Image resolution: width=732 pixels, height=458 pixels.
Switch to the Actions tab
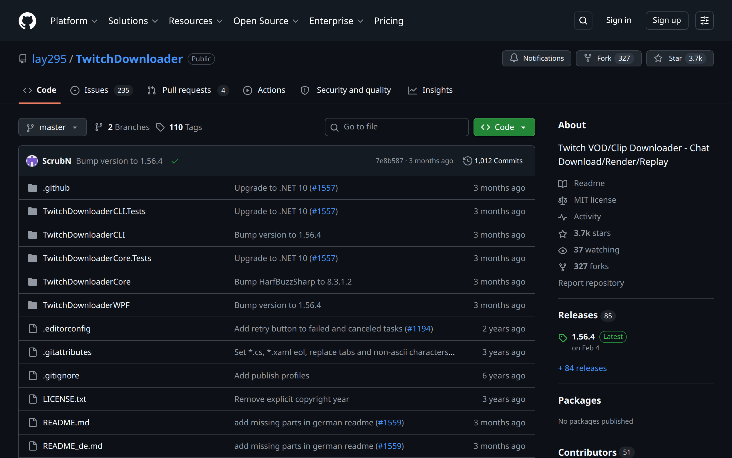pos(264,90)
